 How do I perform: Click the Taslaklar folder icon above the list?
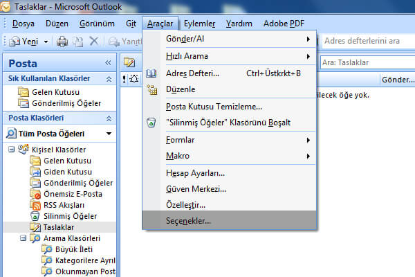click(x=129, y=62)
